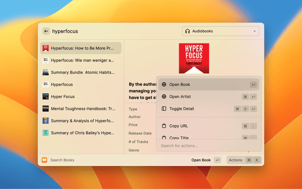Open the Audiobooks category dropdown
Screen dimensions: 302x189
[x=220, y=31]
